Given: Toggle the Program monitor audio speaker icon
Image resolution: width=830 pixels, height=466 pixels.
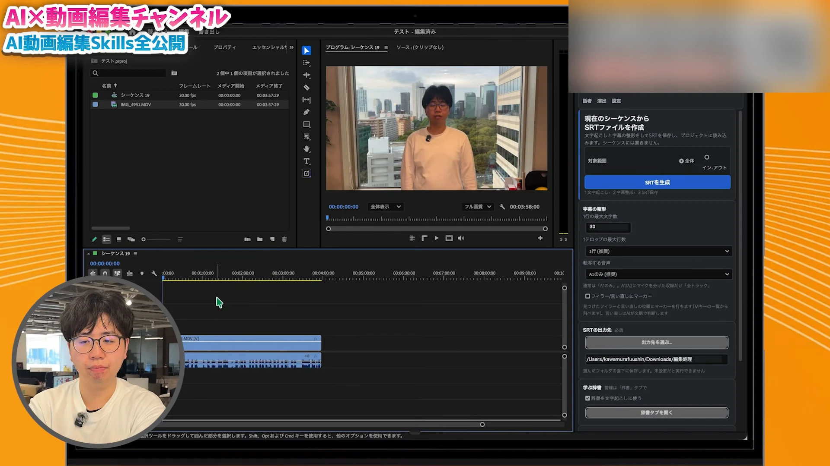Looking at the screenshot, I should click(x=461, y=238).
